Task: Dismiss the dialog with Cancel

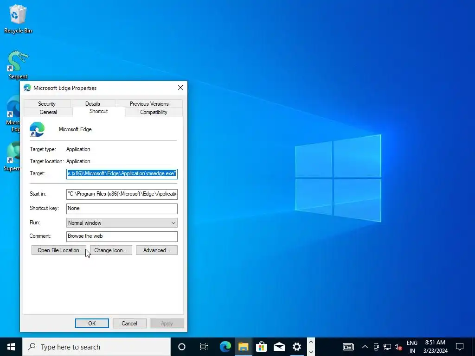Action: 129,323
